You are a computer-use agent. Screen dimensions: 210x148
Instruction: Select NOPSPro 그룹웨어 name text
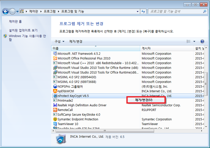pyautogui.click(x=70, y=86)
